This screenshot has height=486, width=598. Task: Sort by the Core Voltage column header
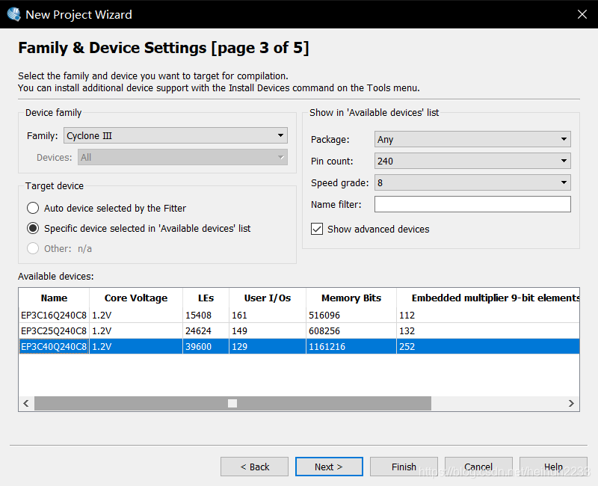click(x=136, y=298)
